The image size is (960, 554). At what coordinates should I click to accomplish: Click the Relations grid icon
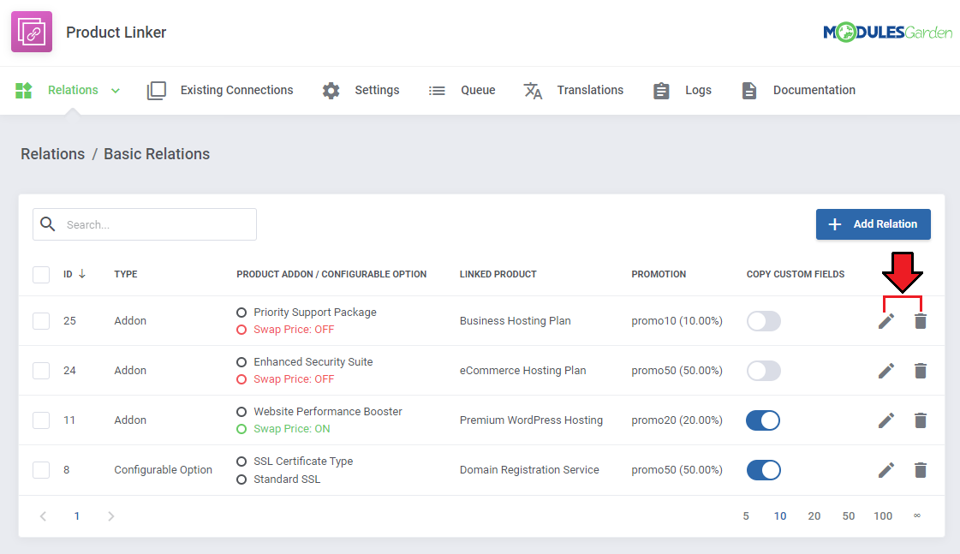[23, 91]
